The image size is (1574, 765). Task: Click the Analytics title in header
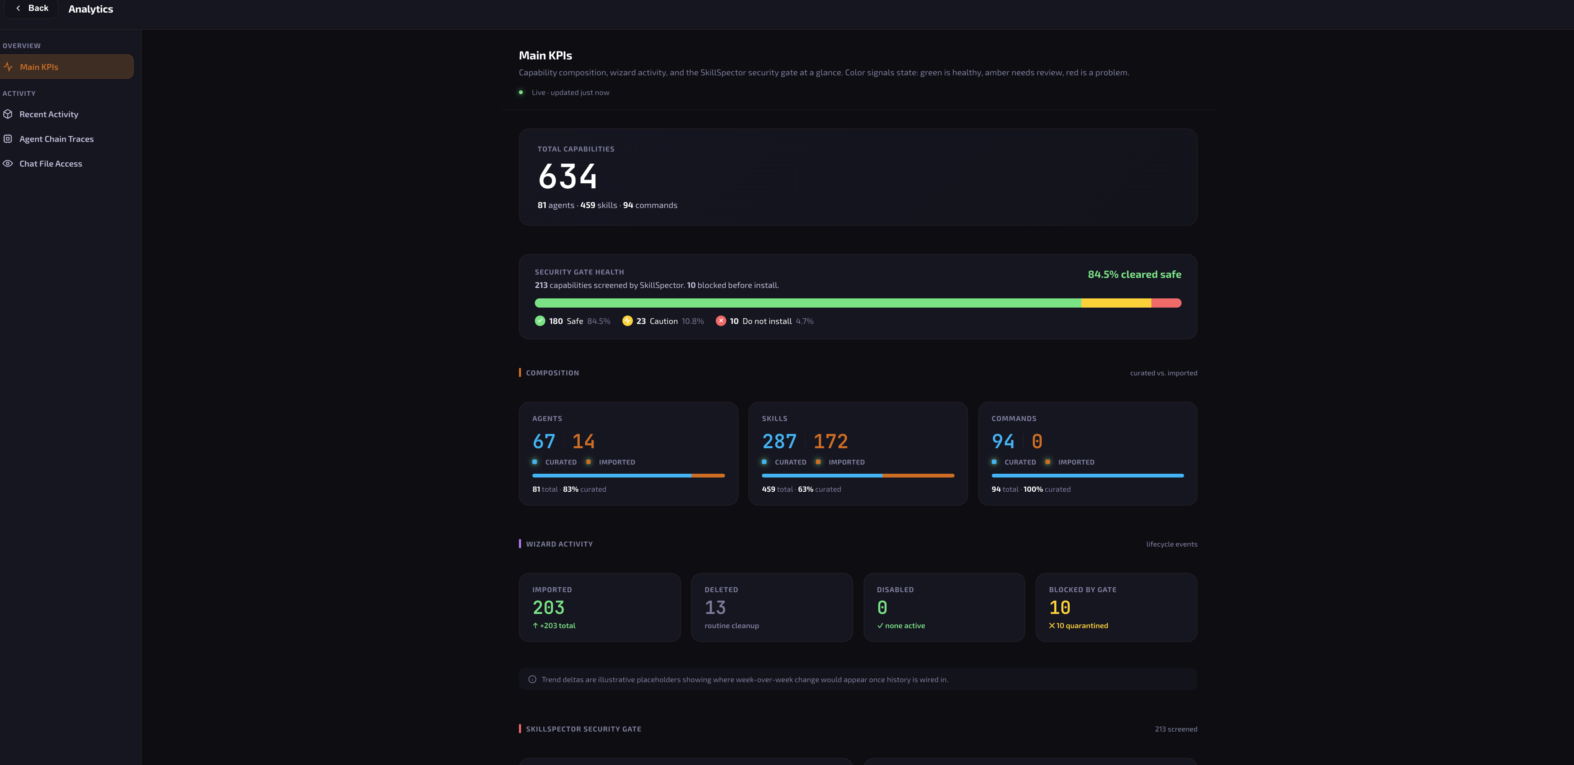tap(90, 9)
